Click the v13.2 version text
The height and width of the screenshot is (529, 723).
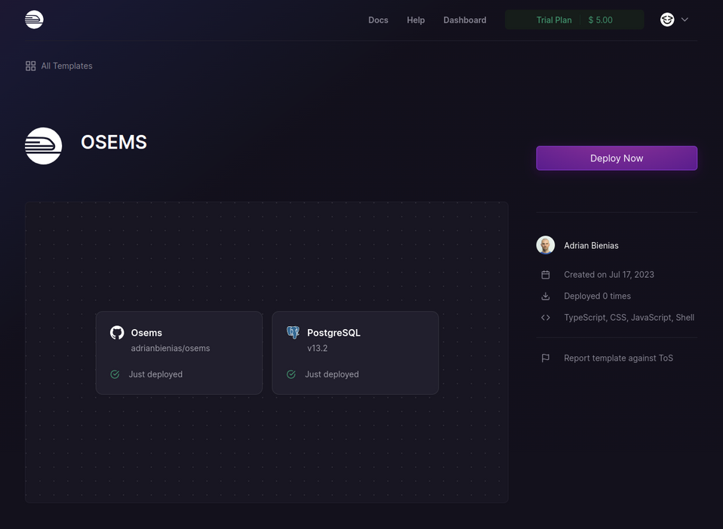pos(317,348)
